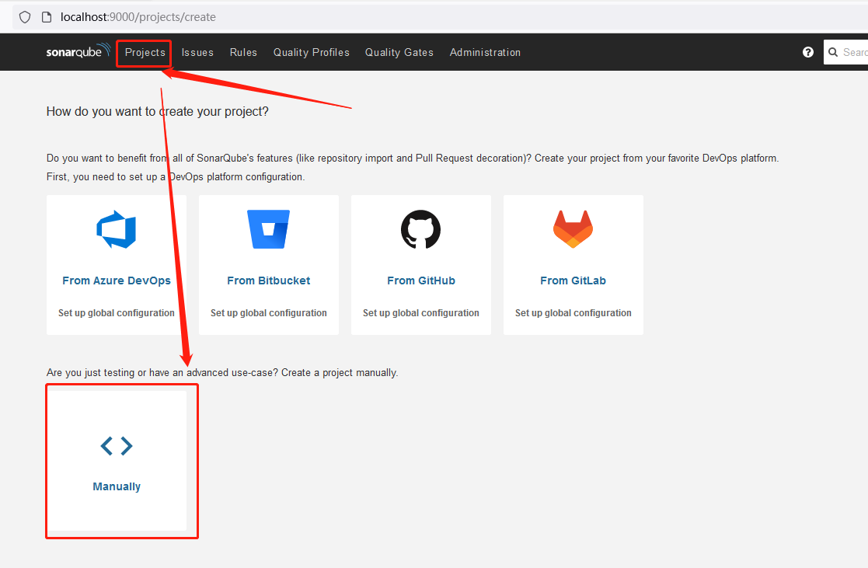This screenshot has height=568, width=868.
Task: Create a project via the Manually link
Action: click(117, 486)
